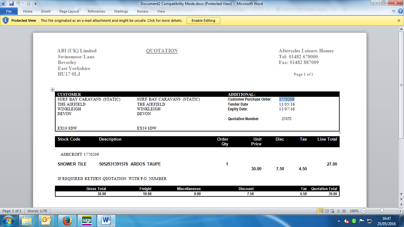404x227 pixels.
Task: Open the Customize Quick Access Toolbar dropdown
Action: (x=35, y=4)
